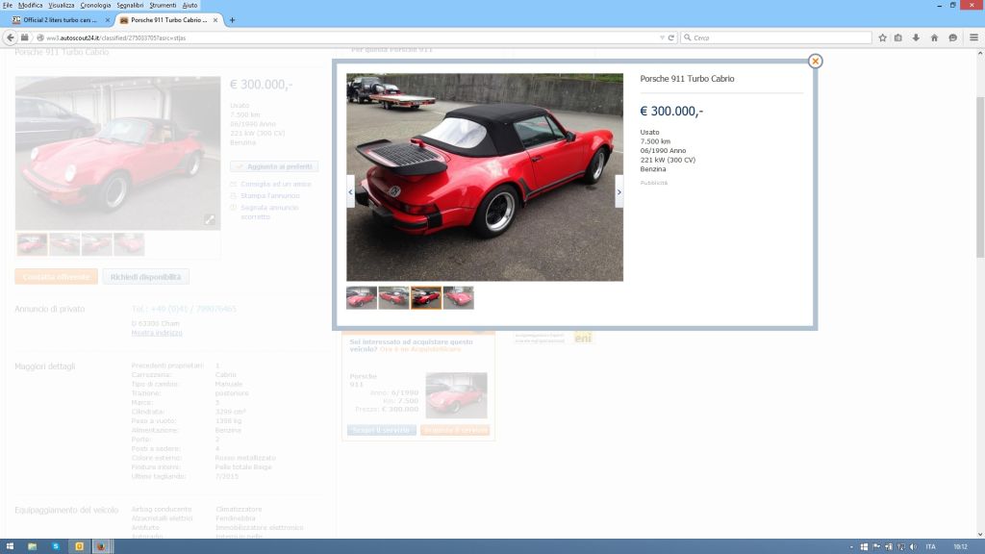Select the fourth lightbox thumbnail
The height and width of the screenshot is (554, 985).
point(459,298)
